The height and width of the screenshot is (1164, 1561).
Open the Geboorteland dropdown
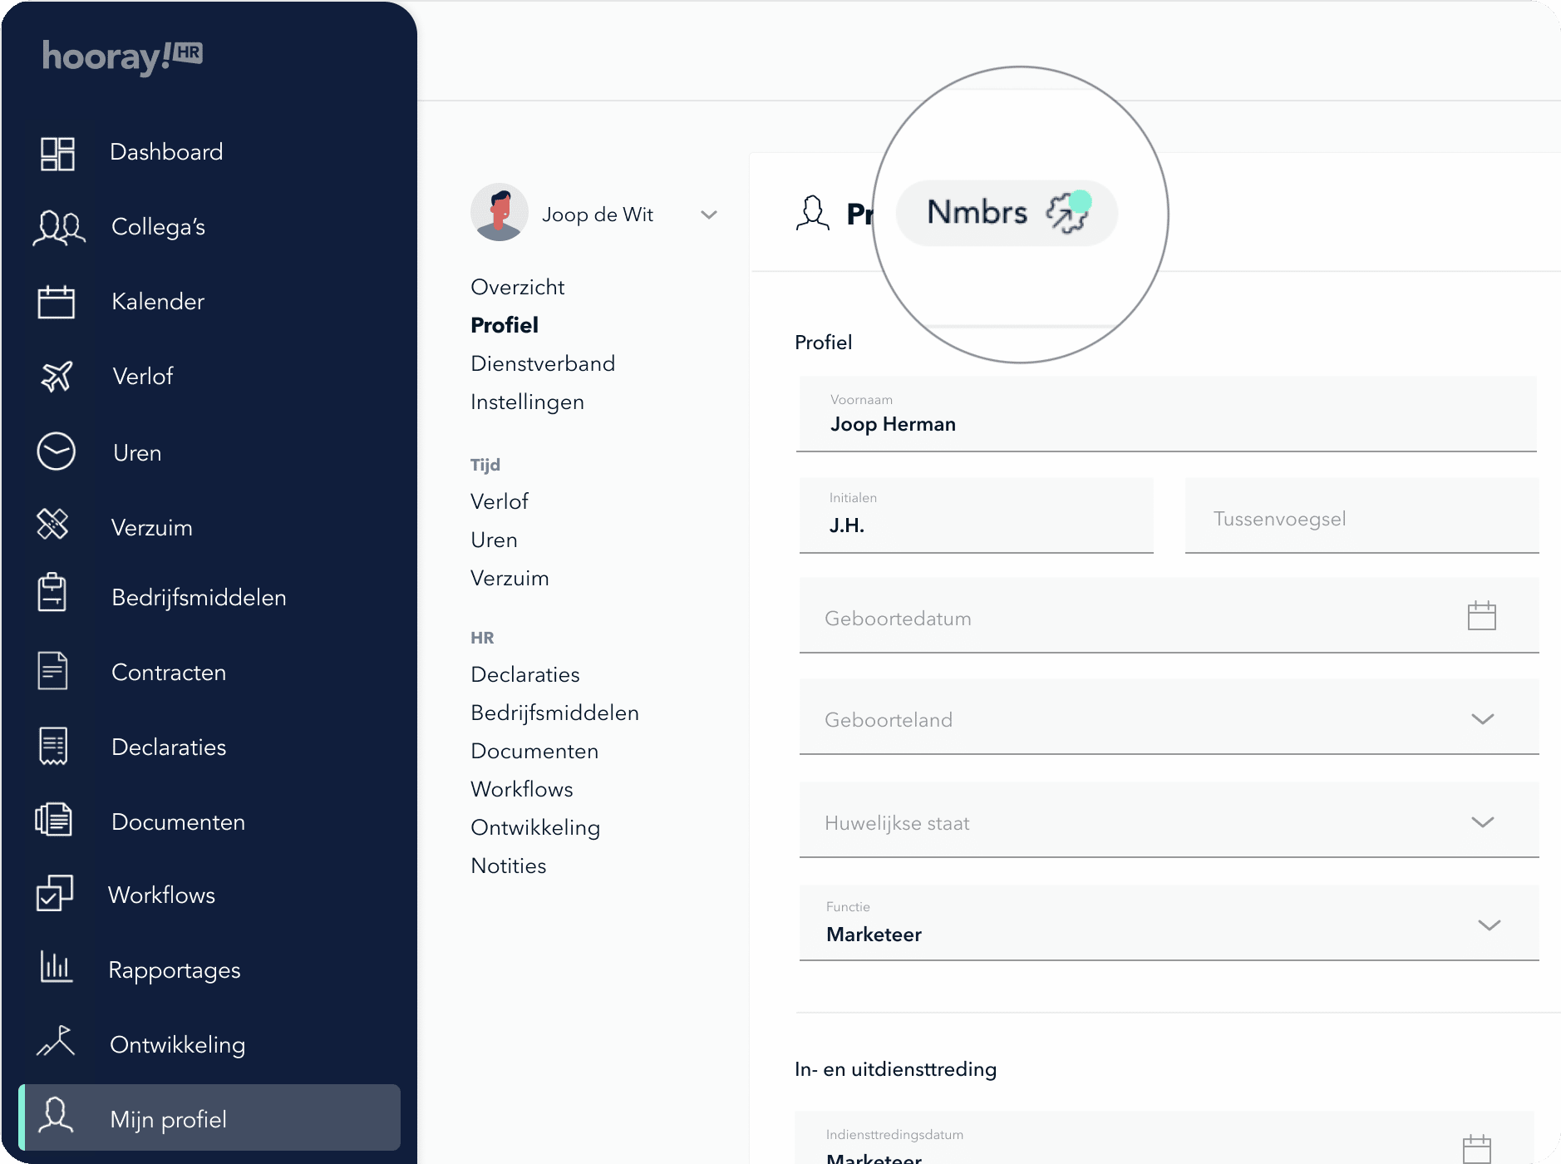[1483, 719]
